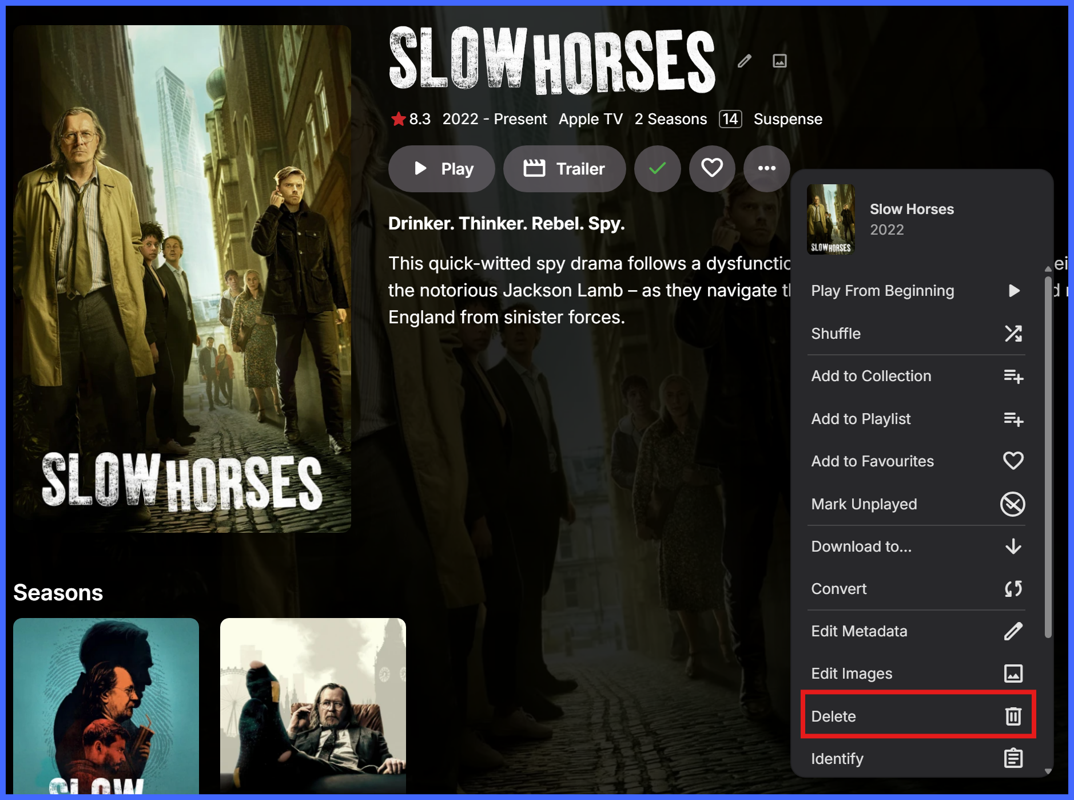The height and width of the screenshot is (800, 1074).
Task: Click the pencil edit icon beside the title
Action: [744, 61]
